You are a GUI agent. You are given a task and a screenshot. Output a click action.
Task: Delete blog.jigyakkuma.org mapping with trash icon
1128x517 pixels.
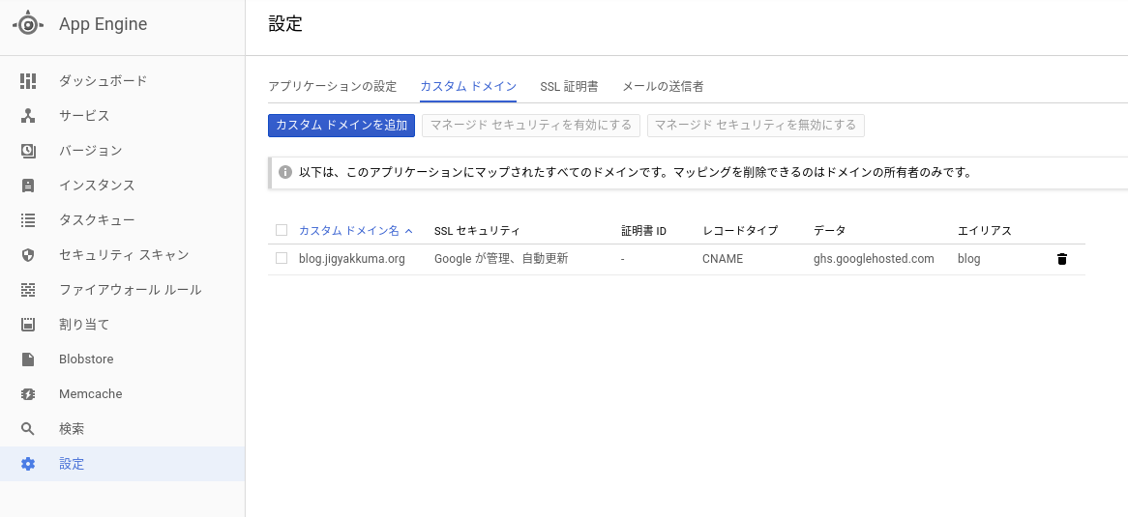pos(1061,259)
